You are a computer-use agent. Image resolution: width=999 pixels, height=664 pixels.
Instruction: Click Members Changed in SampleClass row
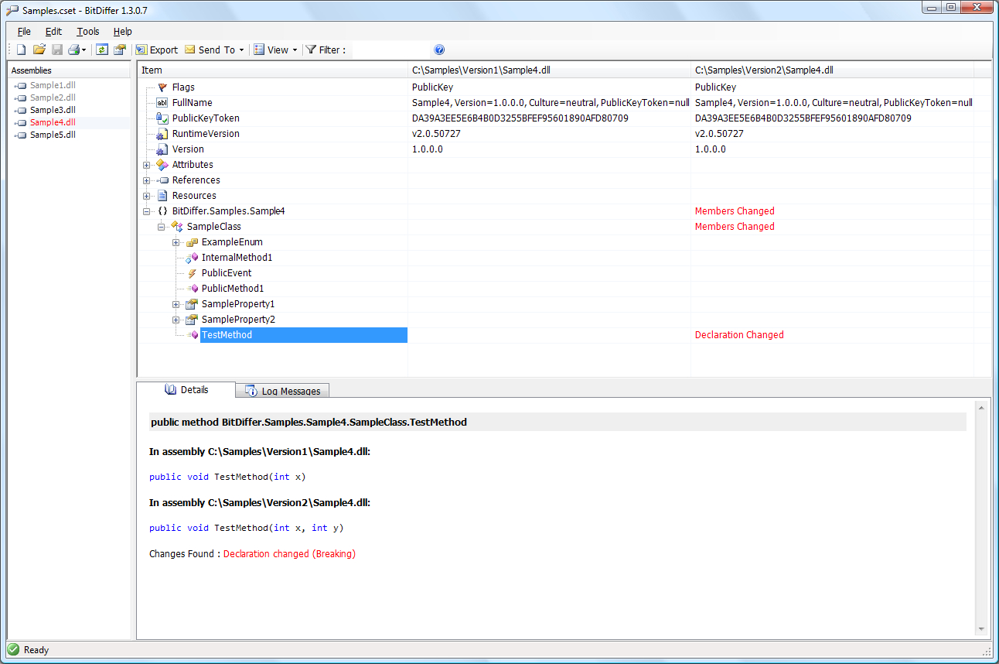[x=735, y=227]
